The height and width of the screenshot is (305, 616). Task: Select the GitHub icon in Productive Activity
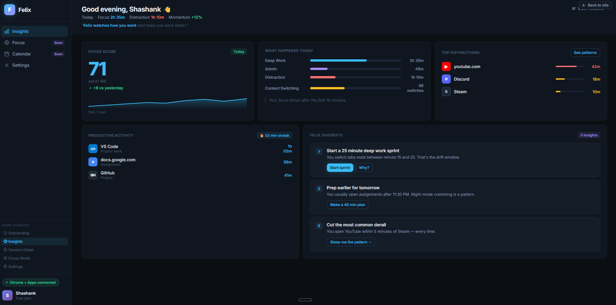[93, 175]
